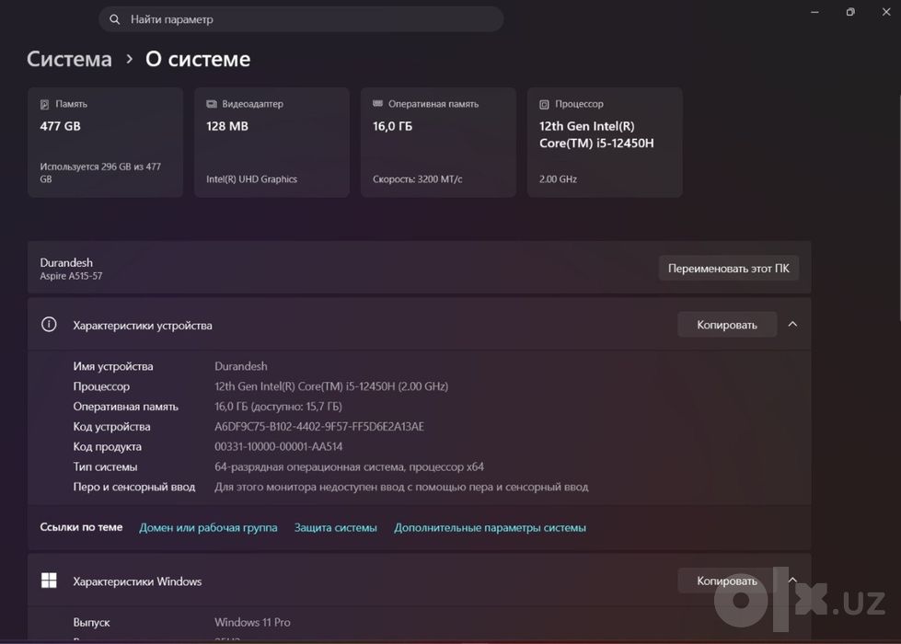Open "Домен или рабочая группа" link
Viewport: 901px width, 644px height.
(208, 527)
